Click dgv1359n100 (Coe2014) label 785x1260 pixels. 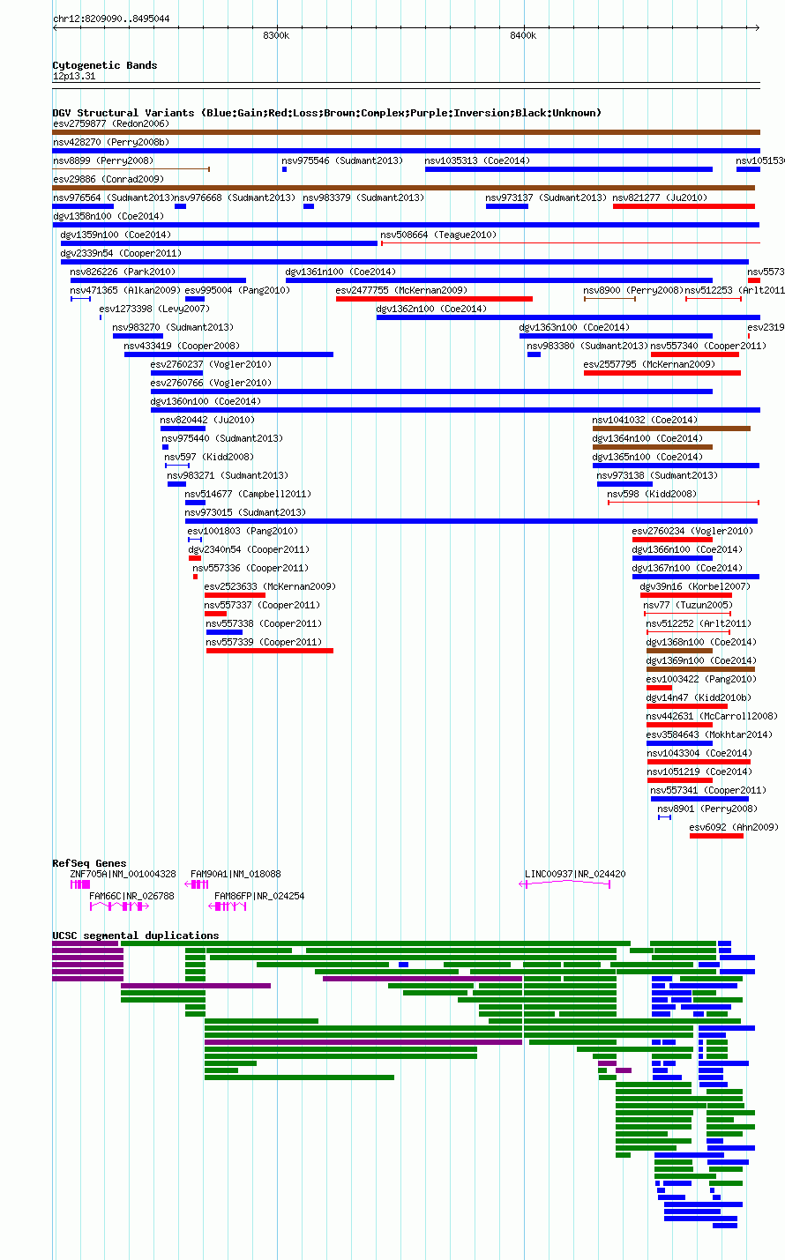(116, 235)
